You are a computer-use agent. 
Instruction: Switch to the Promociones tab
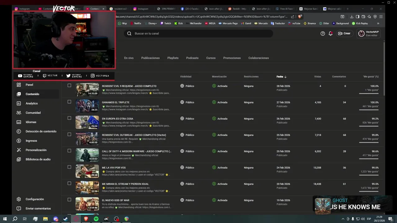232,58
